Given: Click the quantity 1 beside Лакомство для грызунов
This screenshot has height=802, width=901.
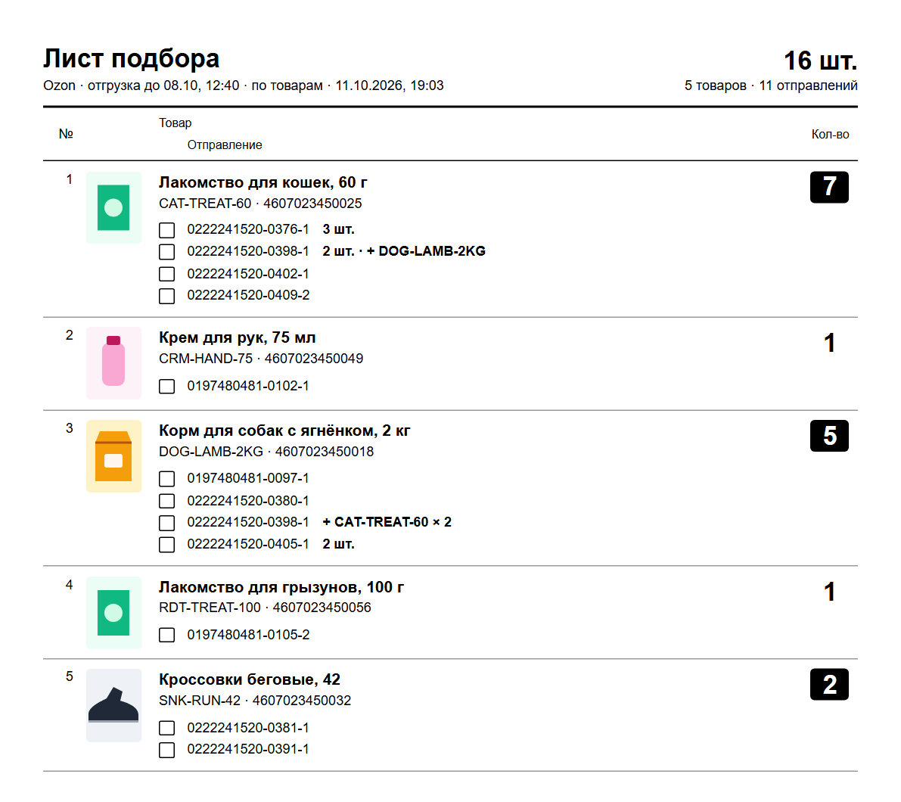Looking at the screenshot, I should 829,592.
